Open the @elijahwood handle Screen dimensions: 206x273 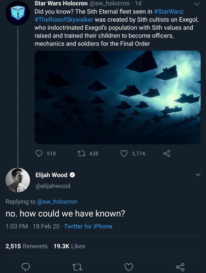click(53, 186)
